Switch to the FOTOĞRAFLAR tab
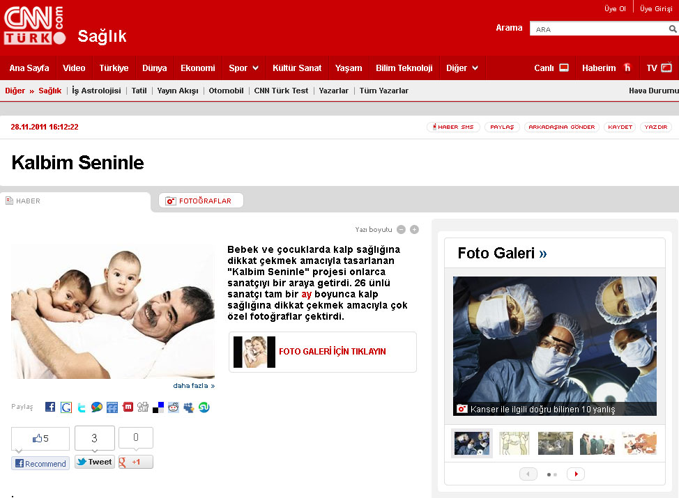This screenshot has height=498, width=679. 201,201
